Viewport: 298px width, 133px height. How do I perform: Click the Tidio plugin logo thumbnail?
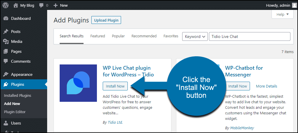point(78,83)
